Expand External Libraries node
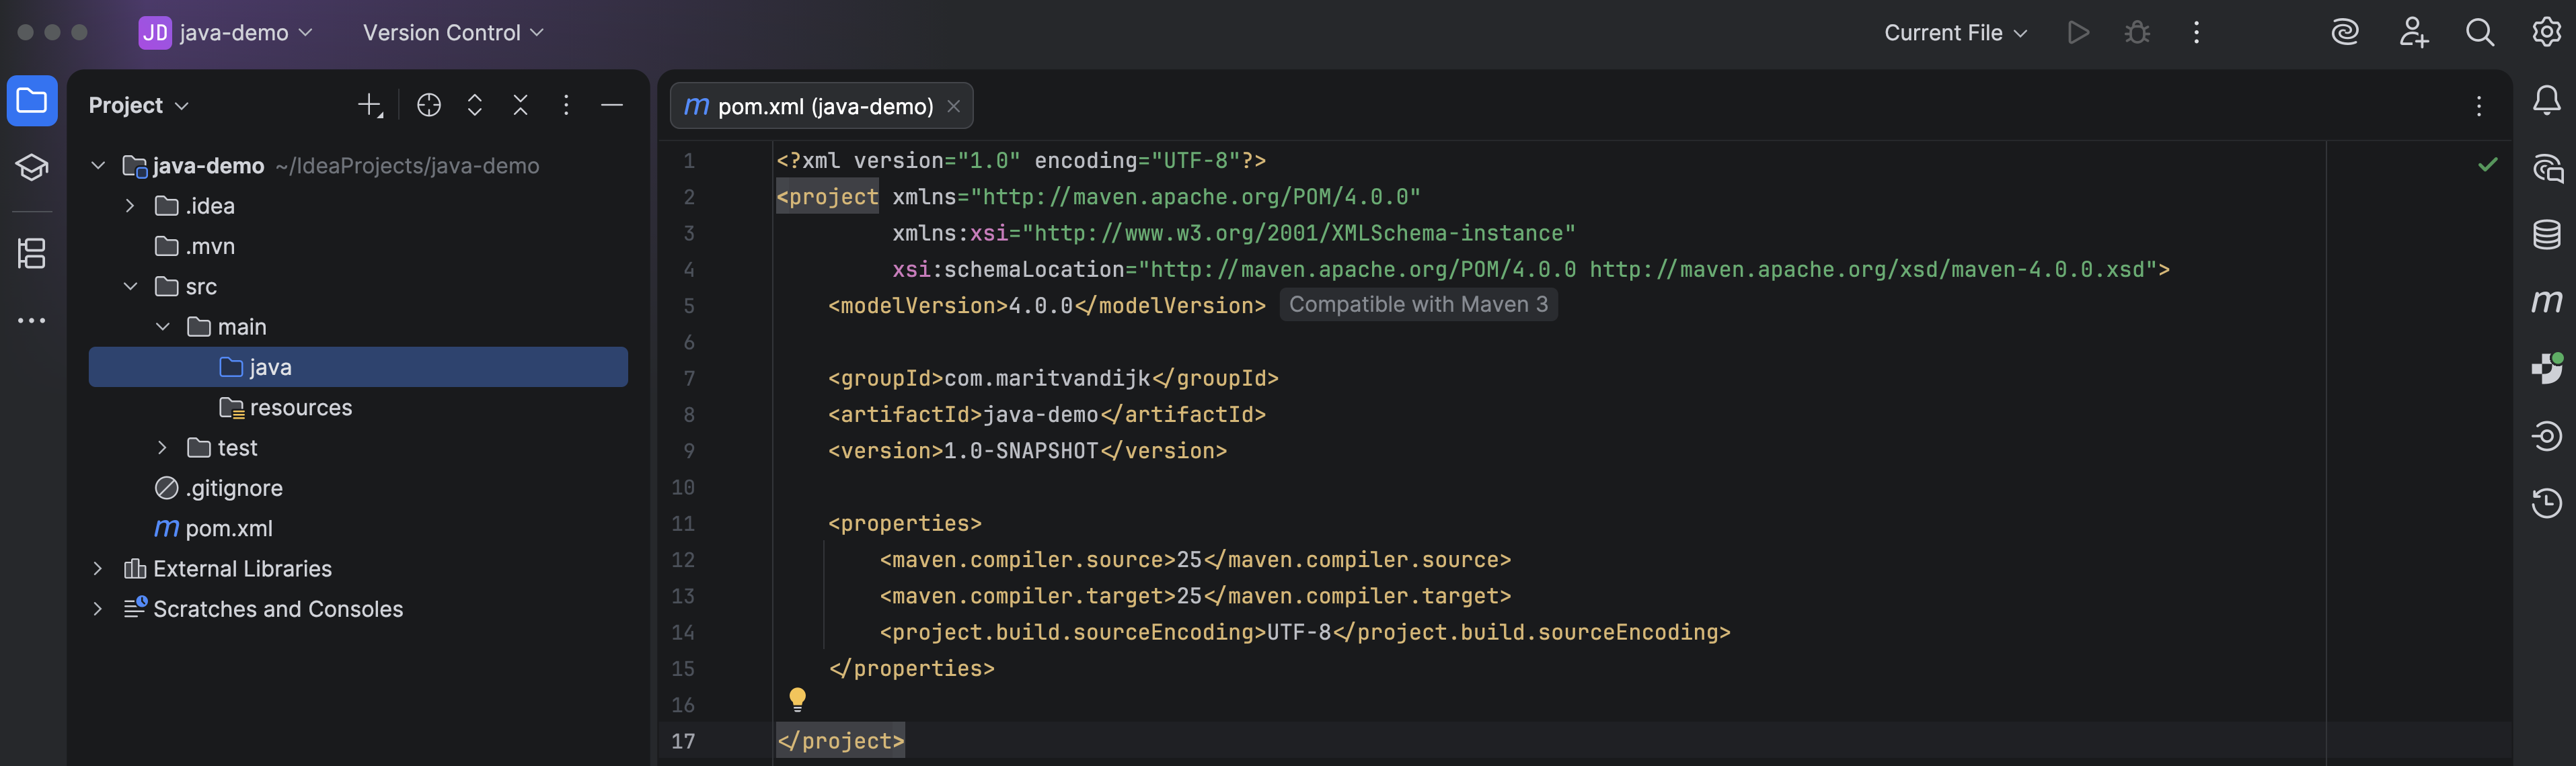The width and height of the screenshot is (2576, 766). click(98, 568)
